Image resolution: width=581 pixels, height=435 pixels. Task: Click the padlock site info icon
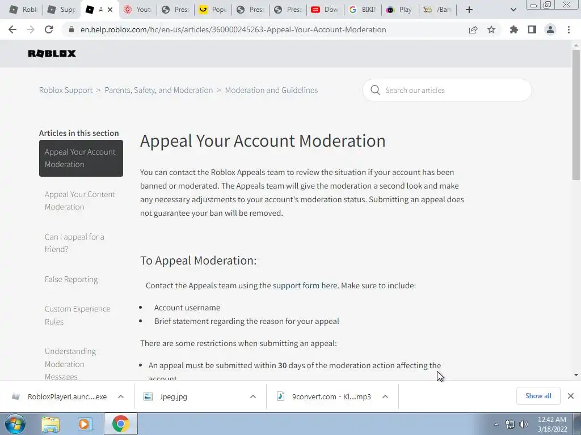(x=72, y=29)
